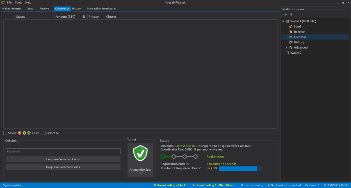Click the green shield Anonymity Set target
Image resolution: width=351 pixels, height=188 pixels.
(x=140, y=153)
